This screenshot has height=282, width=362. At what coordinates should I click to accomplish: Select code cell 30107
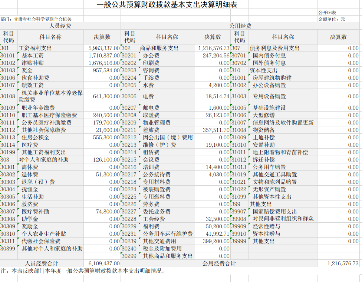point(9,85)
